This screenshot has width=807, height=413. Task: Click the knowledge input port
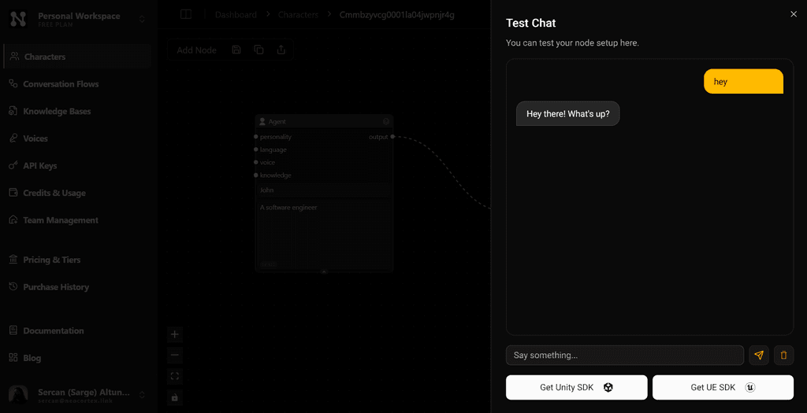pos(256,175)
